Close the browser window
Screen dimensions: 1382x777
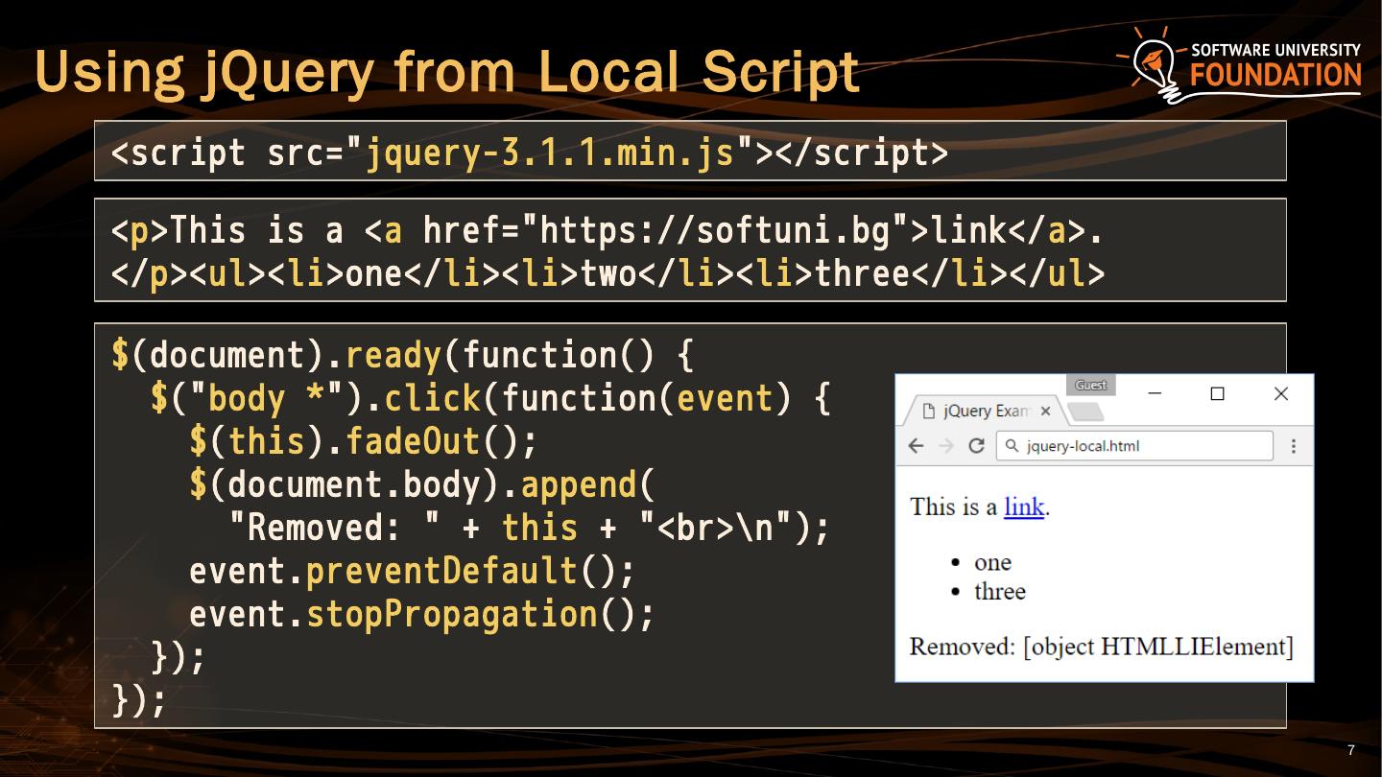[1280, 393]
